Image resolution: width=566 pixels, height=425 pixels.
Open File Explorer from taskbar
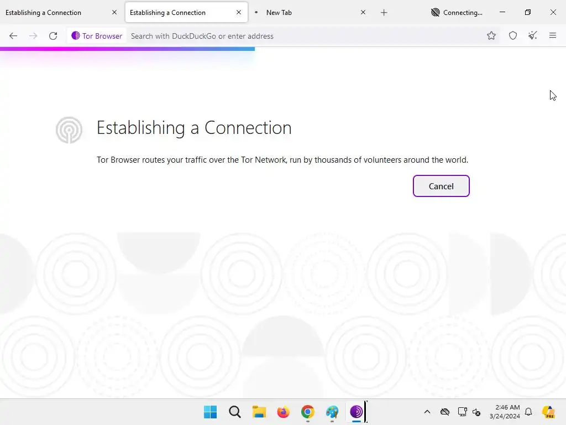(259, 412)
